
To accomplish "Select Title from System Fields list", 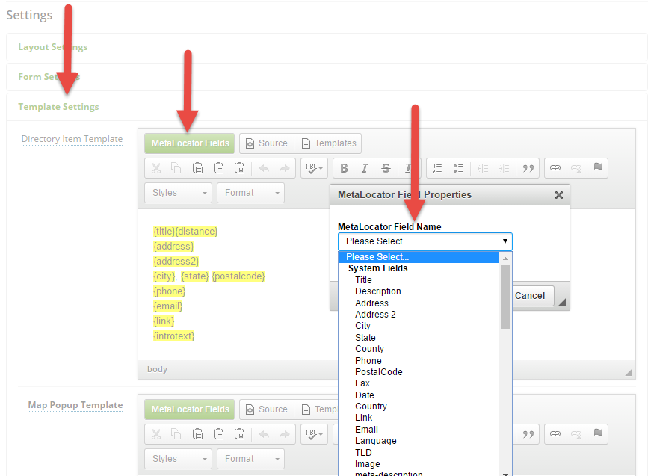I will (x=363, y=280).
